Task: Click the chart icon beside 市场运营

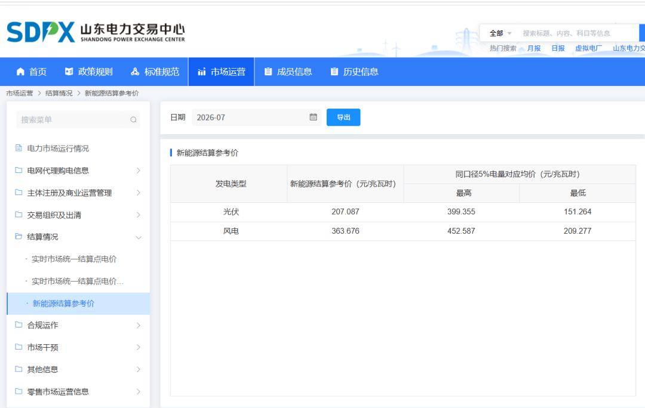Action: pos(202,72)
